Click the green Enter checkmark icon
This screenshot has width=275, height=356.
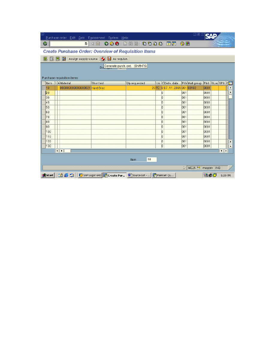45,44
